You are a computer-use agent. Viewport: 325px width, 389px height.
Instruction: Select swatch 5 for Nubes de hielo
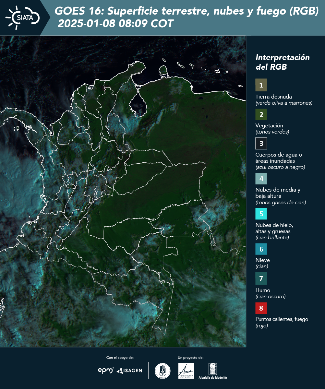coord(261,214)
